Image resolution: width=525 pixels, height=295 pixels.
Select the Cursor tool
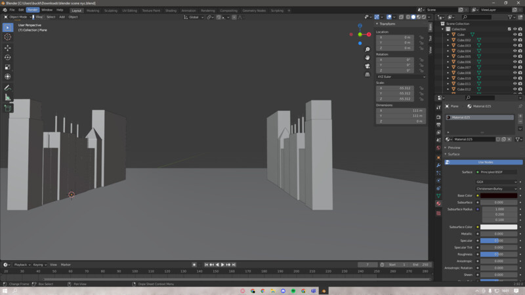tap(8, 37)
